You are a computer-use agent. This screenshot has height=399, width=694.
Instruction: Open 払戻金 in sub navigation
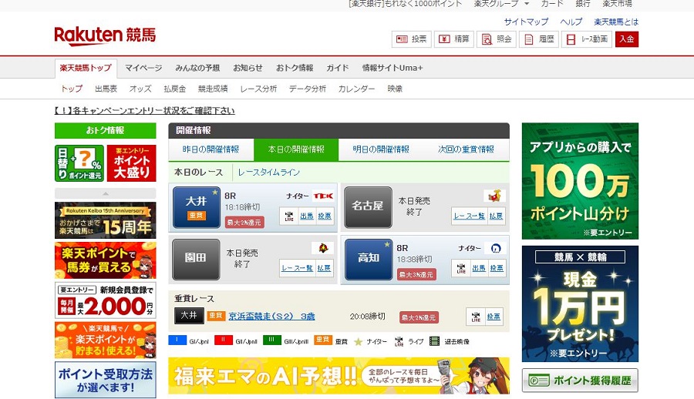tap(175, 89)
